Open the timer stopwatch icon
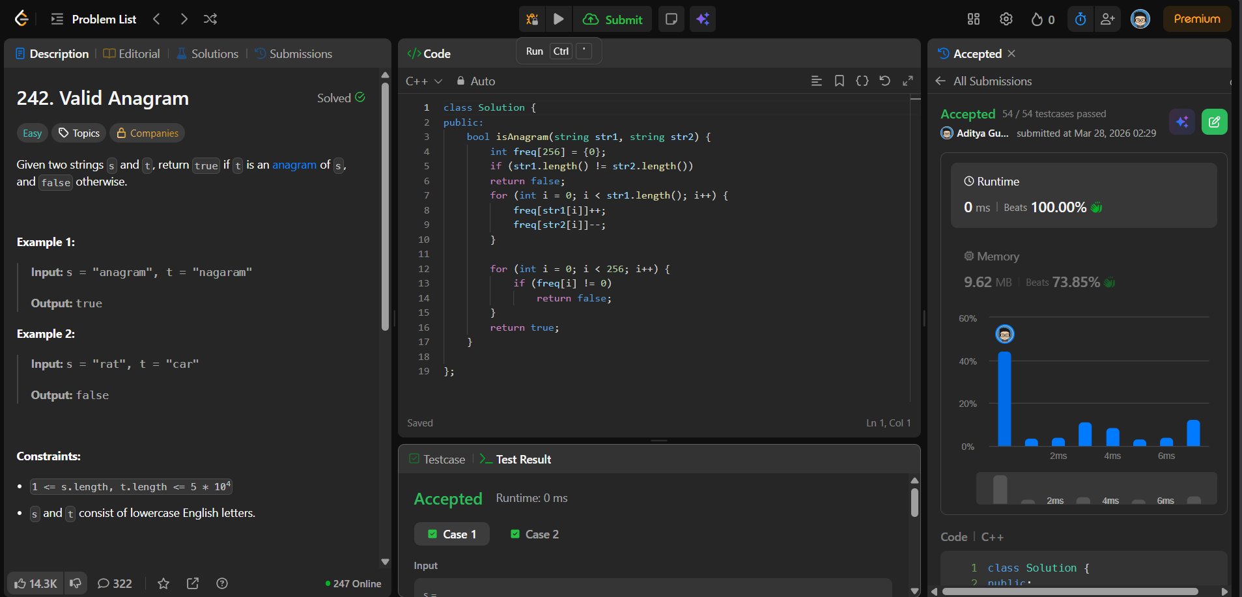This screenshot has width=1242, height=597. (x=1080, y=20)
